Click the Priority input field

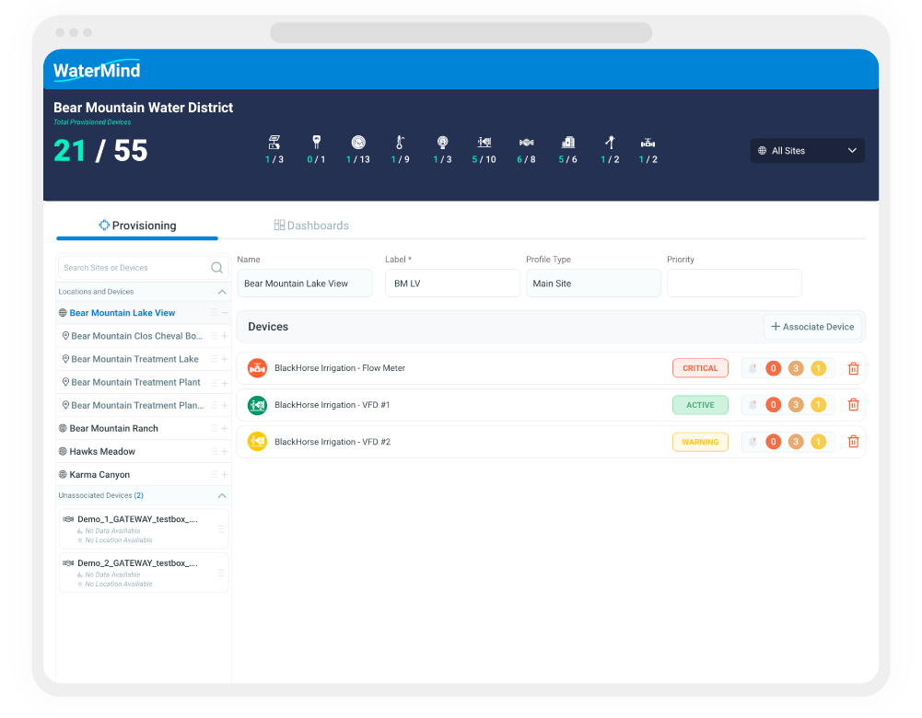point(734,284)
